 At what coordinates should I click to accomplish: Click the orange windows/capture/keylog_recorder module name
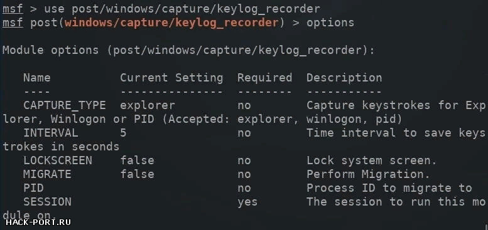point(171,23)
